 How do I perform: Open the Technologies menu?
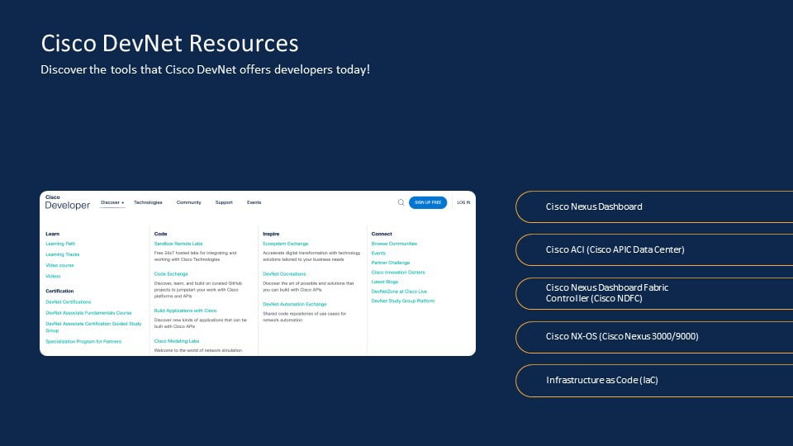(148, 202)
